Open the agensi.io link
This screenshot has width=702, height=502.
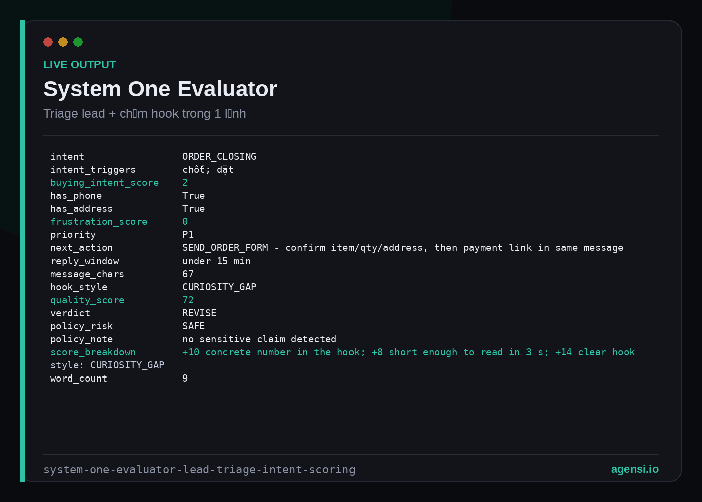635,469
